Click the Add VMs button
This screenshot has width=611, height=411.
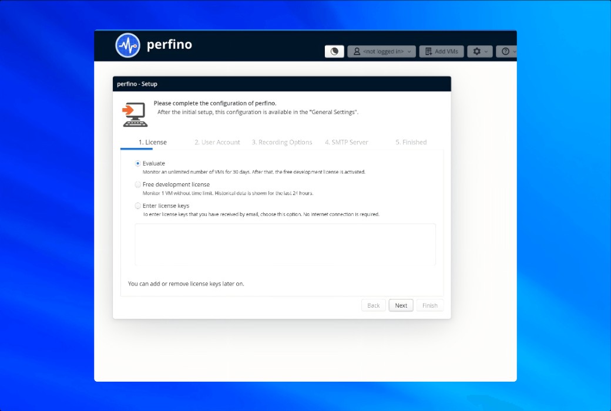[441, 52]
